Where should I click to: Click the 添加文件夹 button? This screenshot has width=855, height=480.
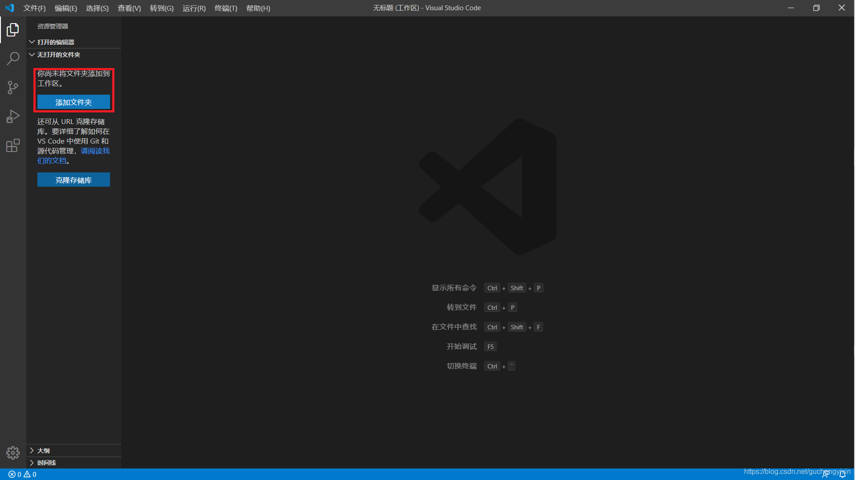73,102
